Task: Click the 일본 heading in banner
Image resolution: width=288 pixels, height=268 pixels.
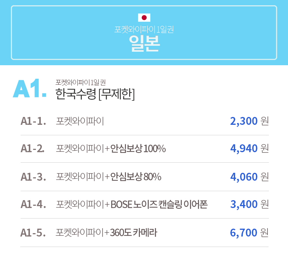Action: pos(144,43)
